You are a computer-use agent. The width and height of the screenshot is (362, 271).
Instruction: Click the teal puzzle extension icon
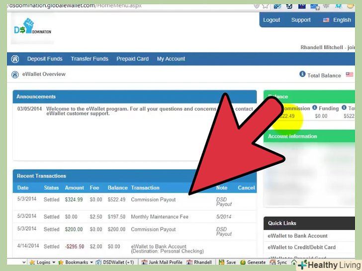(339, 6)
